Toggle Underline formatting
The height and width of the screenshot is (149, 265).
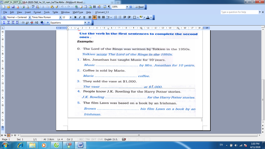(84, 17)
